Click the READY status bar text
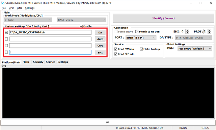This screenshot has height=130, width=216. tap(183, 128)
